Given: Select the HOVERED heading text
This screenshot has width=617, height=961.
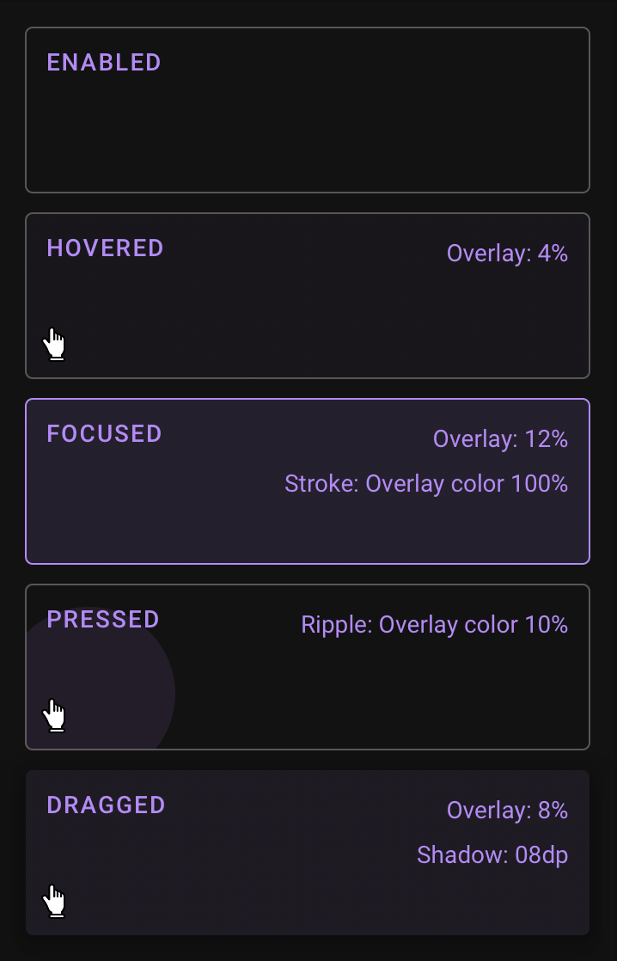Looking at the screenshot, I should (x=105, y=248).
